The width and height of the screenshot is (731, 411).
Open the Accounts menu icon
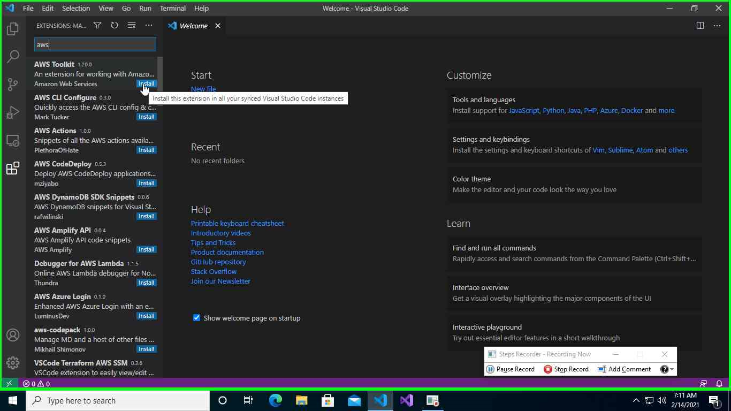(x=13, y=335)
